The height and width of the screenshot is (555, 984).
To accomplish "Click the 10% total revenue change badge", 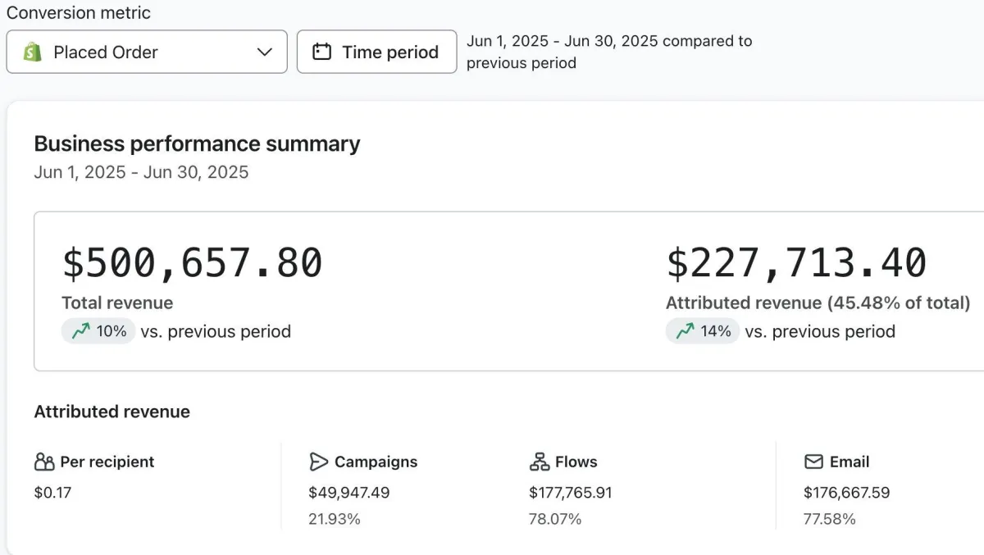I will pyautogui.click(x=98, y=331).
